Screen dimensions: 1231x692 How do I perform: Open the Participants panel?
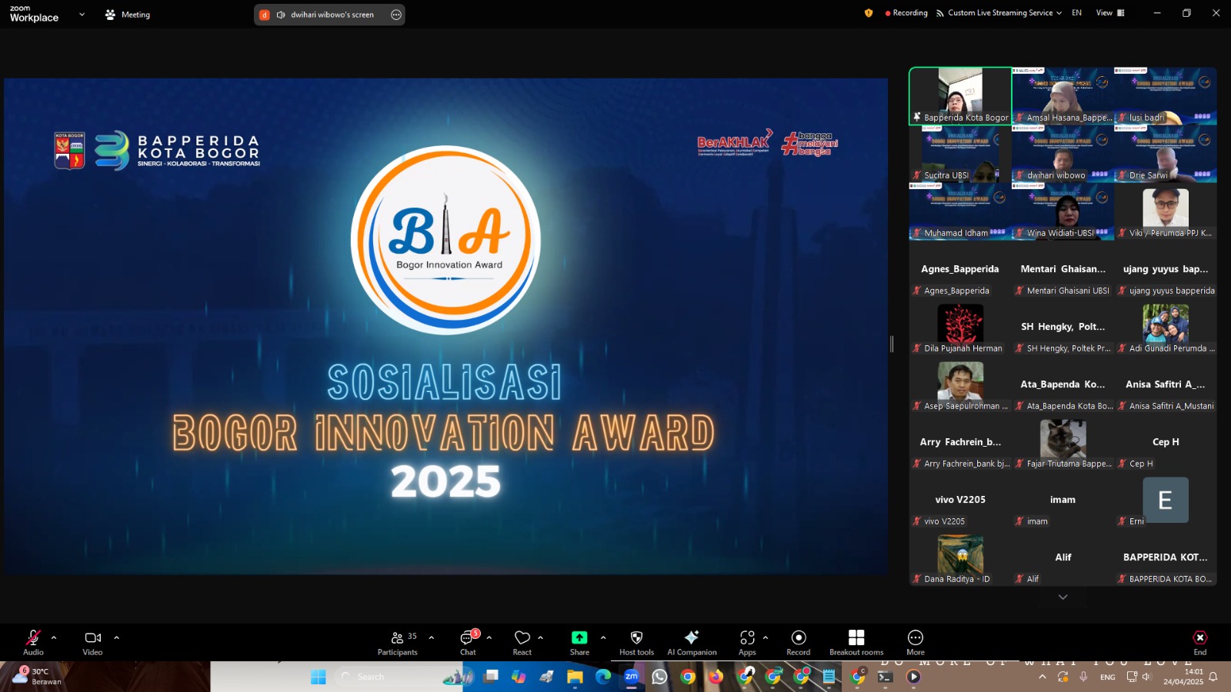point(398,642)
